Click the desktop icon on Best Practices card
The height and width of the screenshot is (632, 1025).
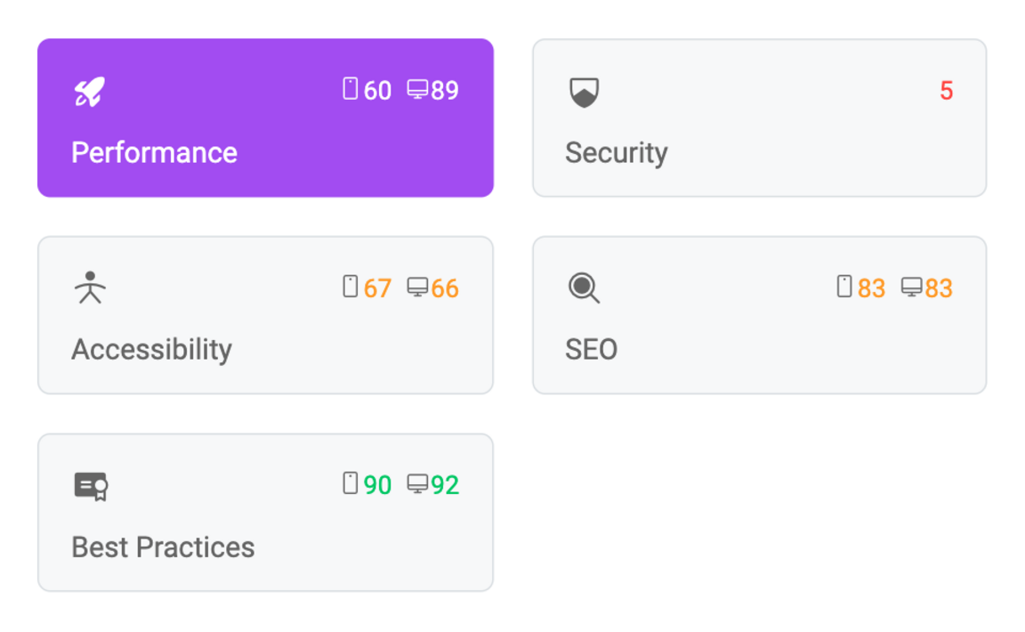click(417, 483)
